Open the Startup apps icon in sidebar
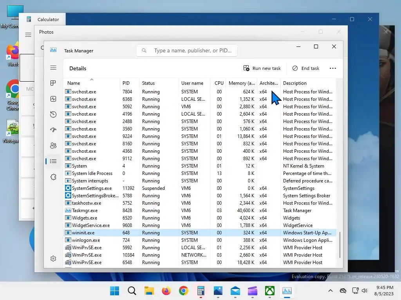Image resolution: width=401 pixels, height=300 pixels. tap(53, 130)
